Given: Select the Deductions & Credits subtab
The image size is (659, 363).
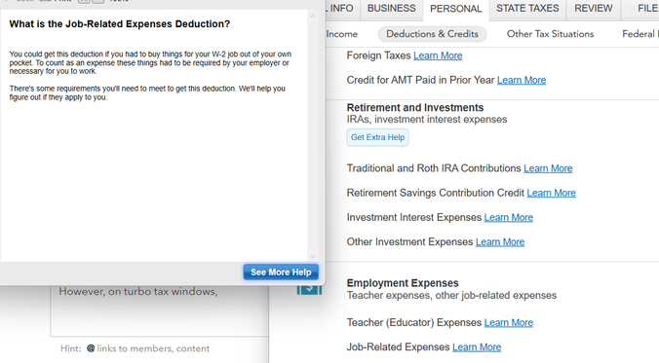Looking at the screenshot, I should [x=432, y=34].
